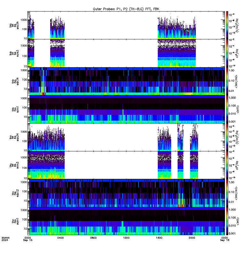Click the '1.00' tick on thb fbk edc34 color bar
The image size is (240, 256).
click(231, 70)
